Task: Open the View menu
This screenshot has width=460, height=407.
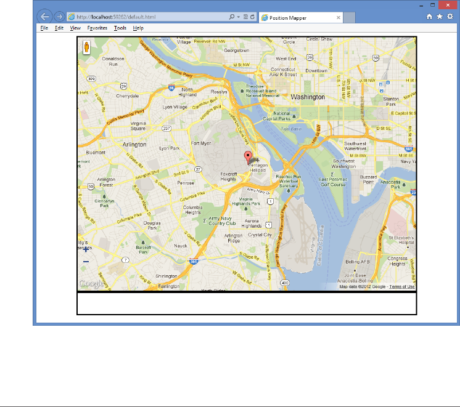Action: coord(75,28)
